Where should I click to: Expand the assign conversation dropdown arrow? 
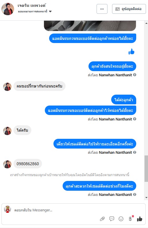click(50, 11)
